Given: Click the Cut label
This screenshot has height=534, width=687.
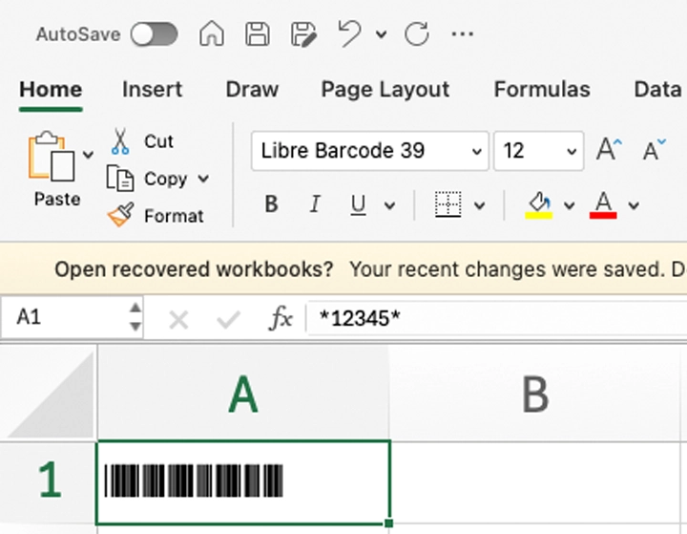Looking at the screenshot, I should click(158, 141).
